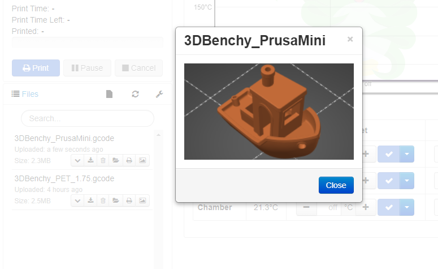This screenshot has width=438, height=269.
Task: Click the 3DBenchy boat preview image
Action: click(268, 112)
